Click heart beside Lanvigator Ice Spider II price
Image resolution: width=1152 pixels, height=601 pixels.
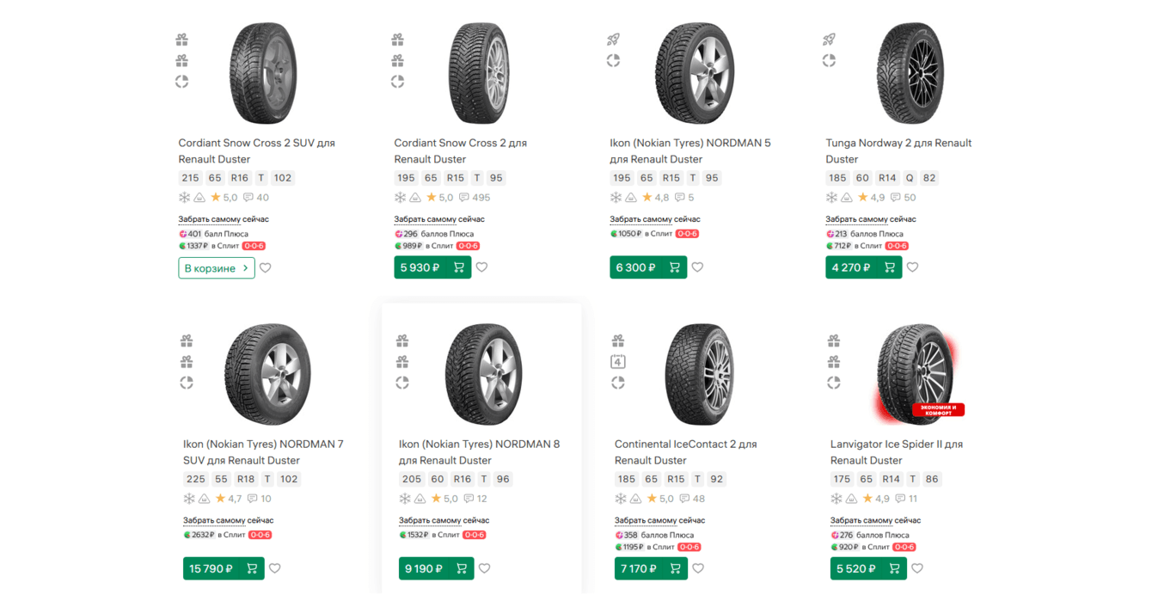point(917,568)
